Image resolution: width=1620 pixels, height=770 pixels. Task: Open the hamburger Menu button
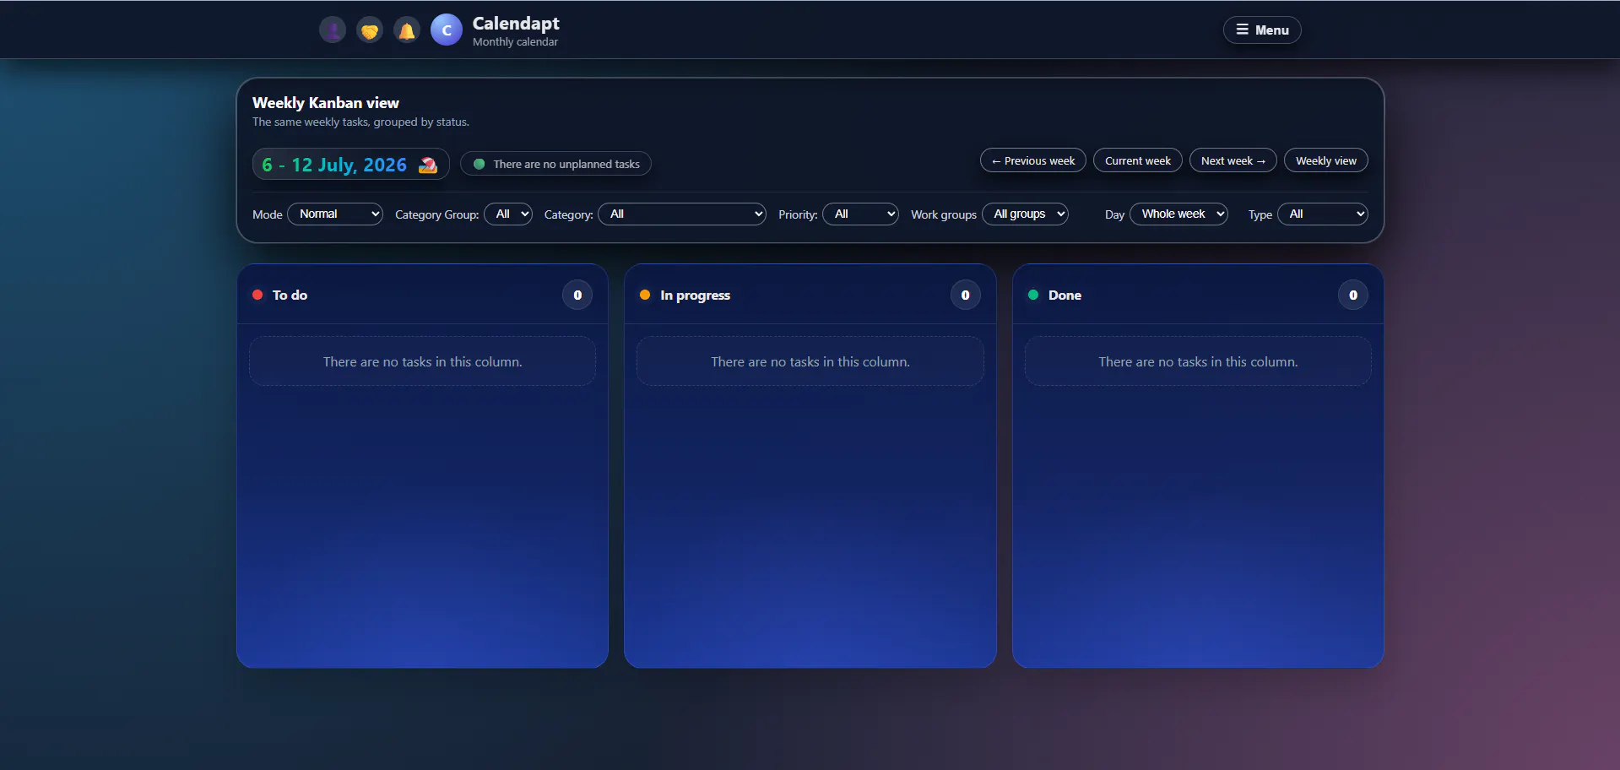point(1262,30)
